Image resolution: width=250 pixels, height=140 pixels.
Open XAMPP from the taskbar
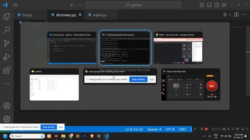point(49,136)
